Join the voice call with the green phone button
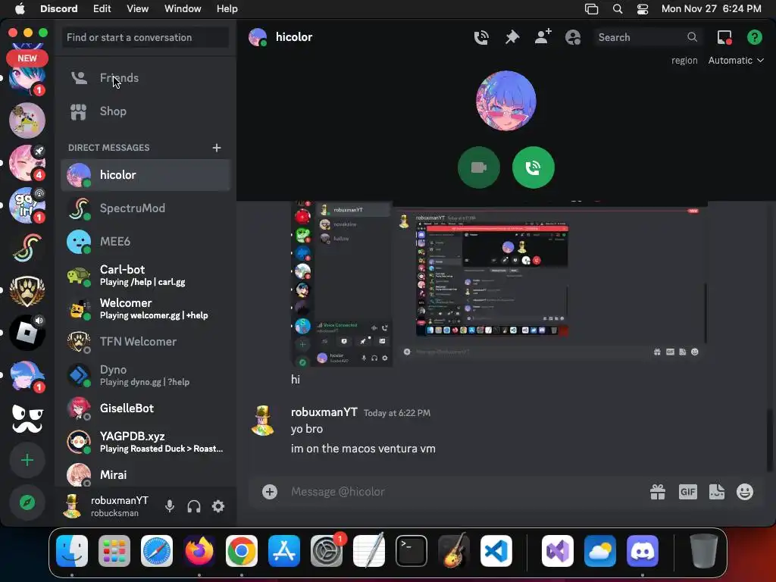This screenshot has height=582, width=776. coord(533,167)
